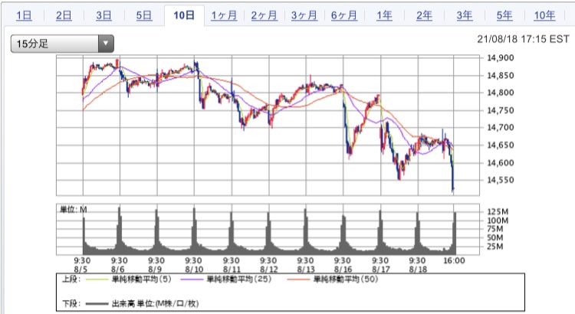Click the last volume spike bar at 16:00
The width and height of the screenshot is (575, 314).
point(455,233)
